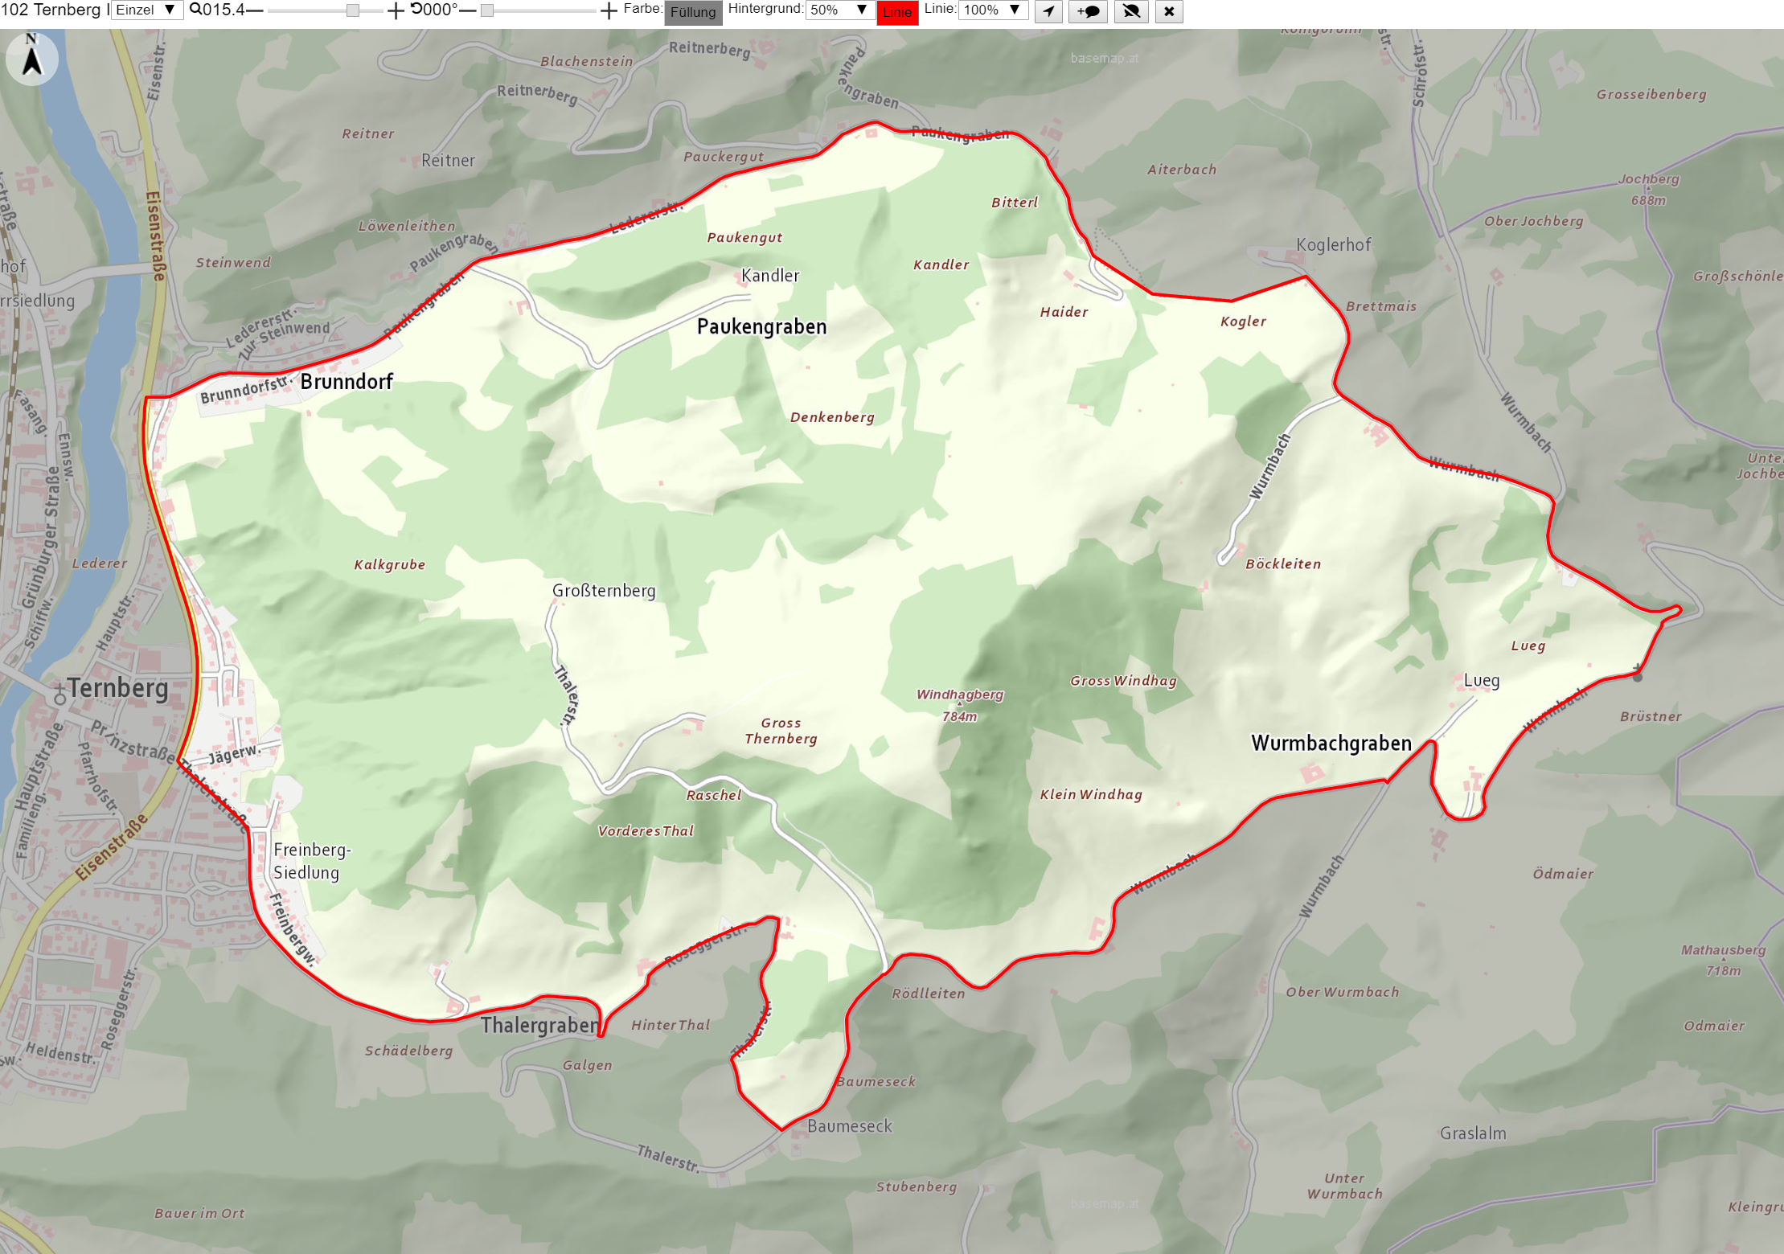The height and width of the screenshot is (1254, 1784).
Task: Open the Hintergrund 50% dropdown
Action: [x=840, y=10]
